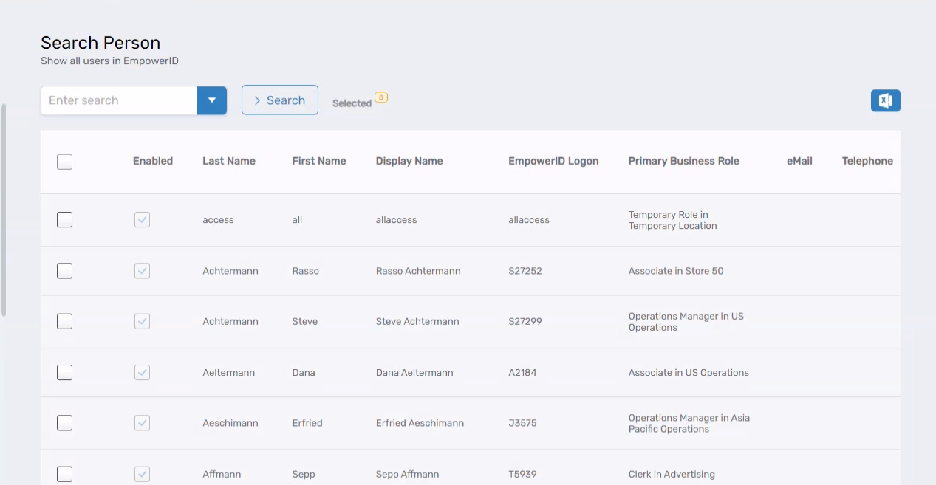Click role Clerk in Advertising

click(672, 474)
